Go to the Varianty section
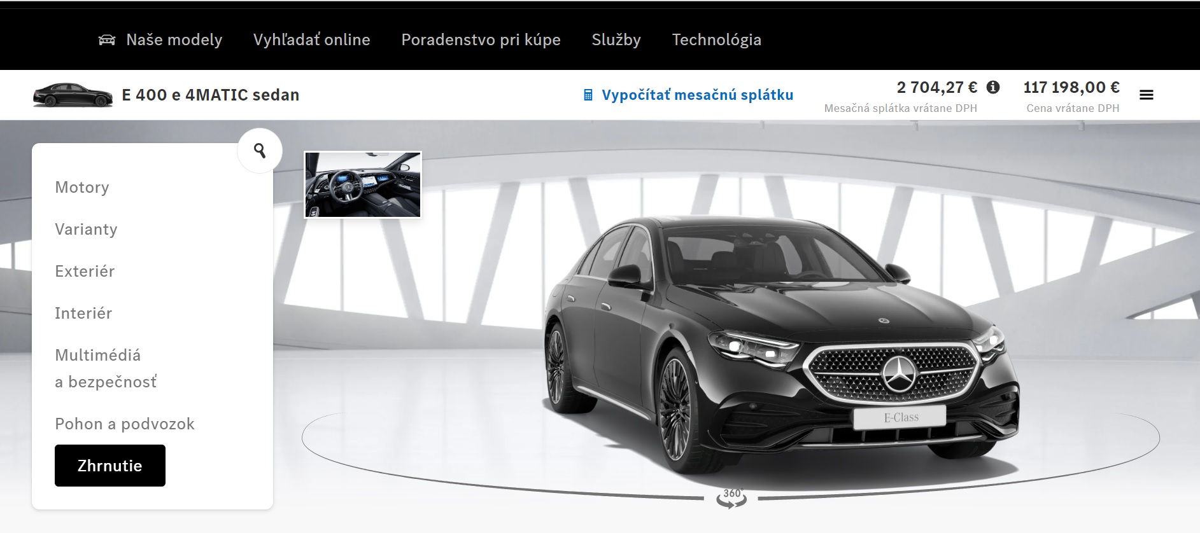Image resolution: width=1200 pixels, height=533 pixels. point(86,229)
